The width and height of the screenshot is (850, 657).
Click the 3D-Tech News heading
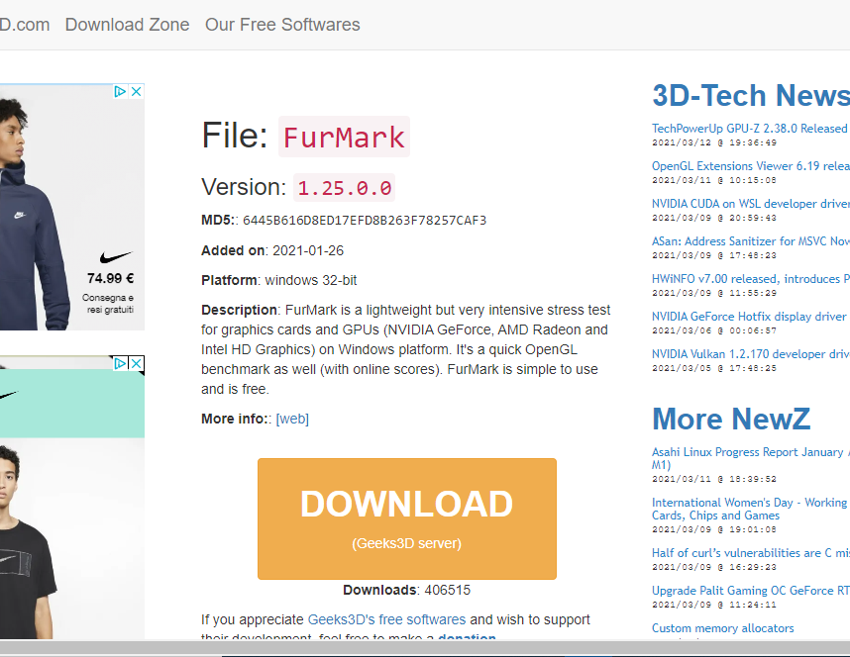751,95
